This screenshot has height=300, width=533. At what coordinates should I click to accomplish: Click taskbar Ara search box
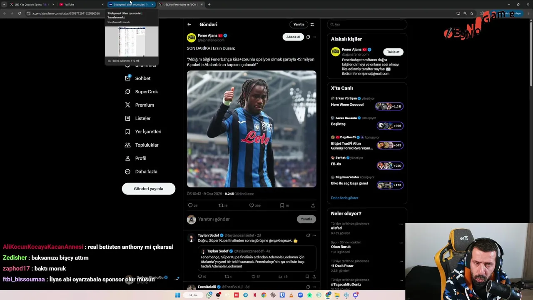tap(193, 295)
